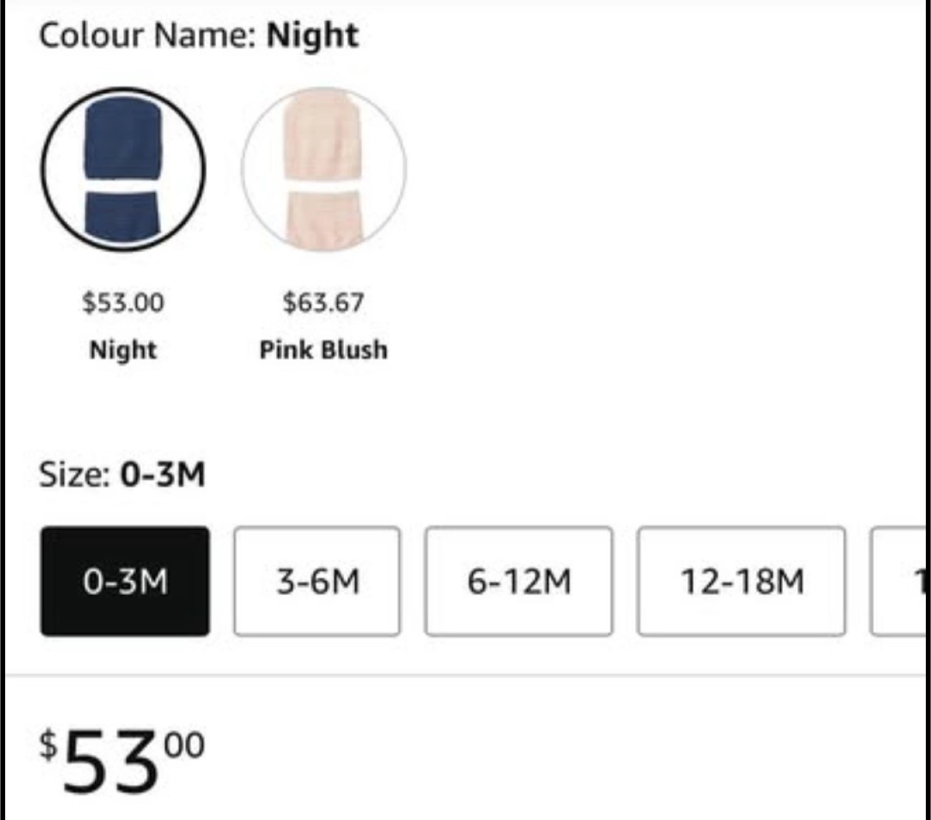Choose the Pink Blush colour swatch
The image size is (931, 820).
(x=324, y=169)
